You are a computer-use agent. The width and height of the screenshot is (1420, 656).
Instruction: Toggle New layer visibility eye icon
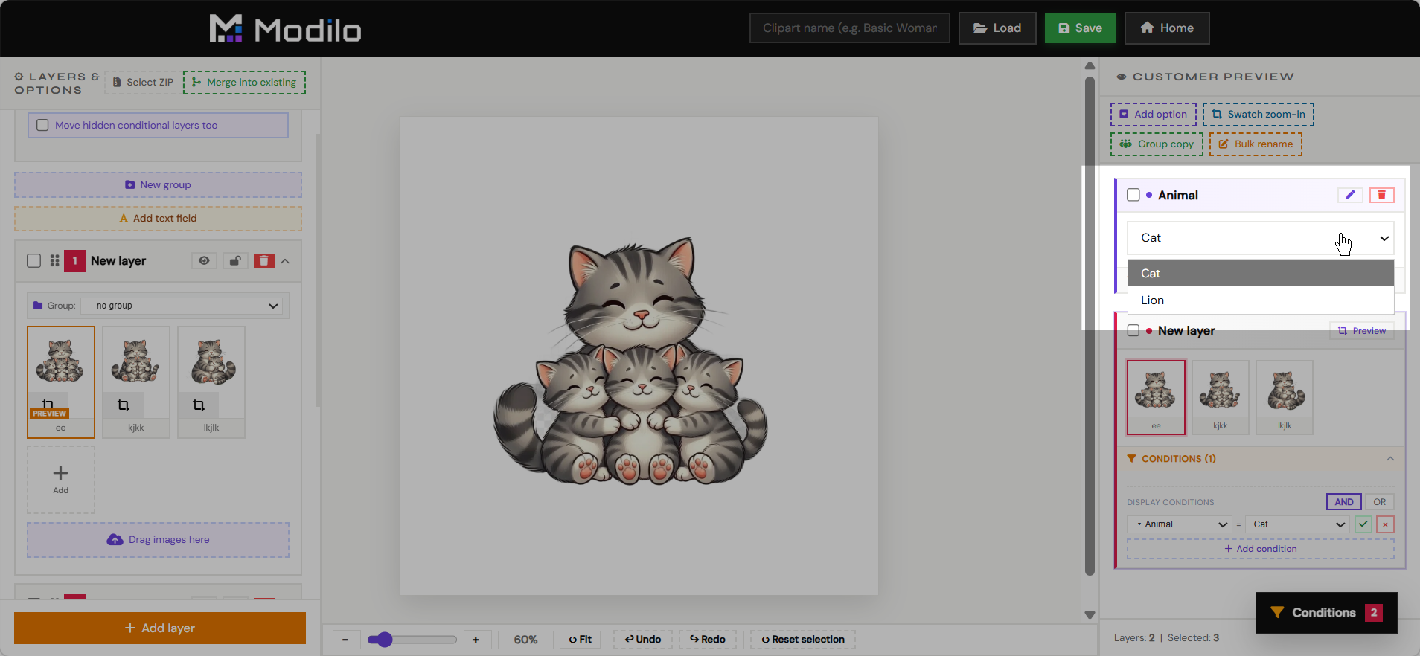tap(204, 260)
